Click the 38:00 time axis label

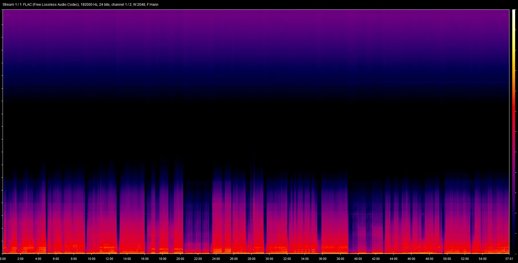tap(340, 259)
